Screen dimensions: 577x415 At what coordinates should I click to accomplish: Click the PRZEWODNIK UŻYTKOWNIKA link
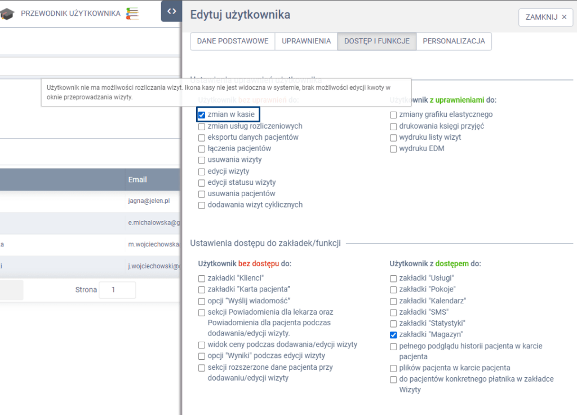70,14
